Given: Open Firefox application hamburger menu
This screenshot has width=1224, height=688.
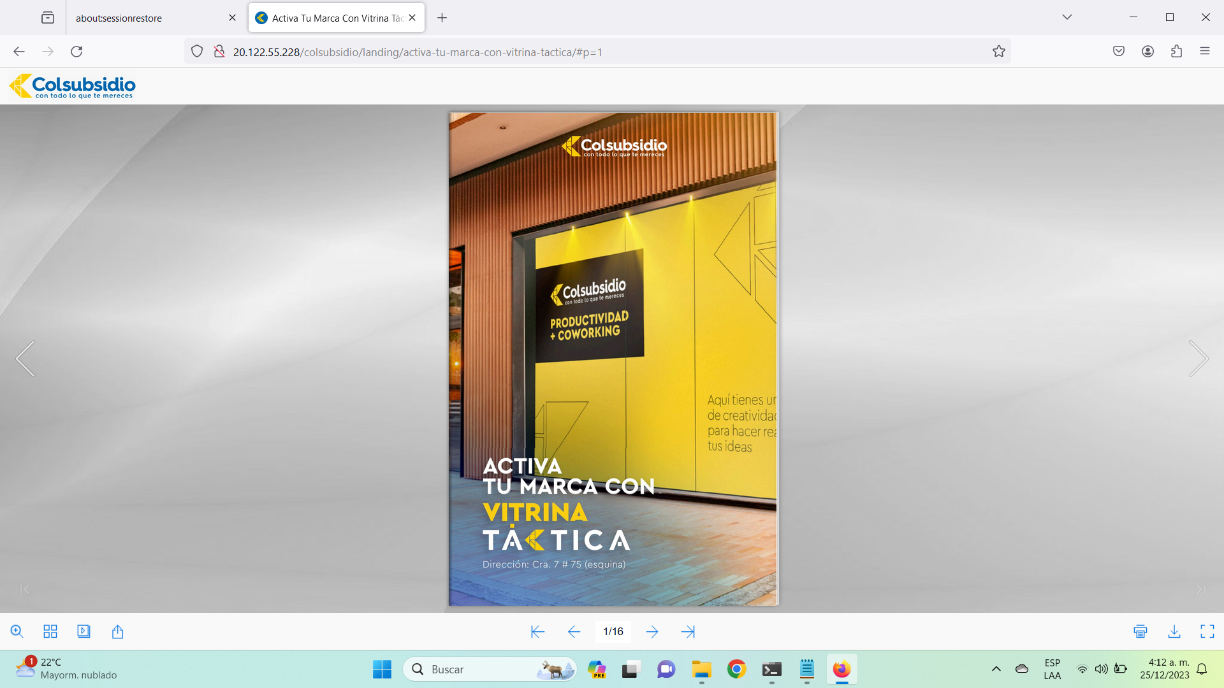Looking at the screenshot, I should tap(1204, 52).
